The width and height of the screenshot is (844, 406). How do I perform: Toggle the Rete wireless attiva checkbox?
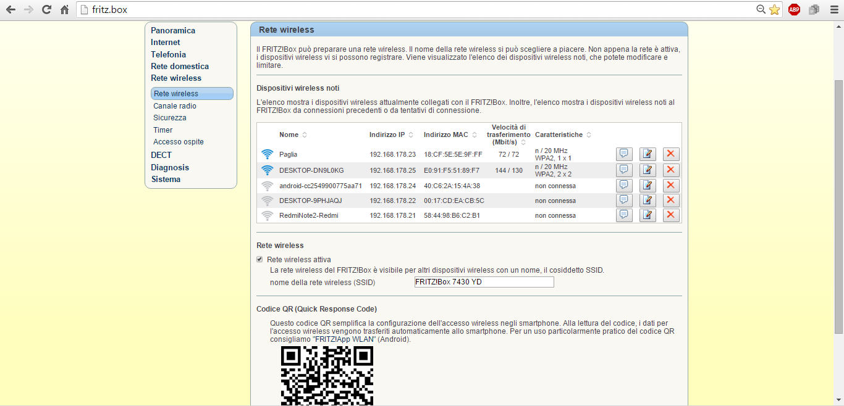tap(260, 260)
